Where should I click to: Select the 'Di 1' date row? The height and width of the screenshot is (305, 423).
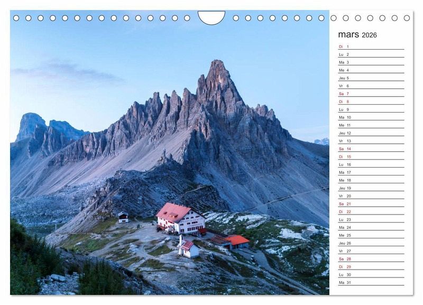point(371,47)
